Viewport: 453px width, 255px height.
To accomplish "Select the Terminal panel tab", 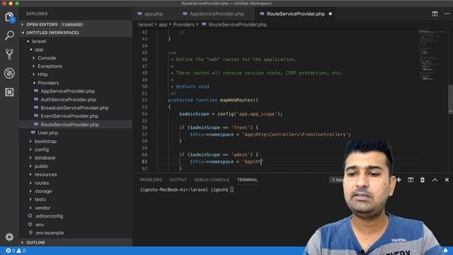I will (x=247, y=180).
